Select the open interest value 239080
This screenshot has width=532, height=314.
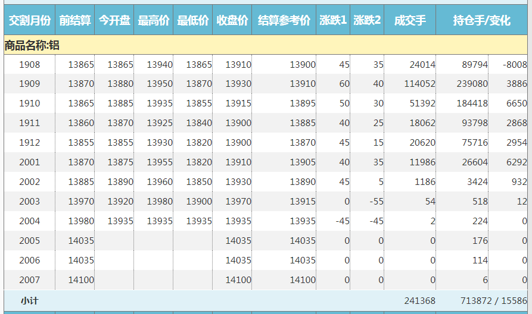472,84
